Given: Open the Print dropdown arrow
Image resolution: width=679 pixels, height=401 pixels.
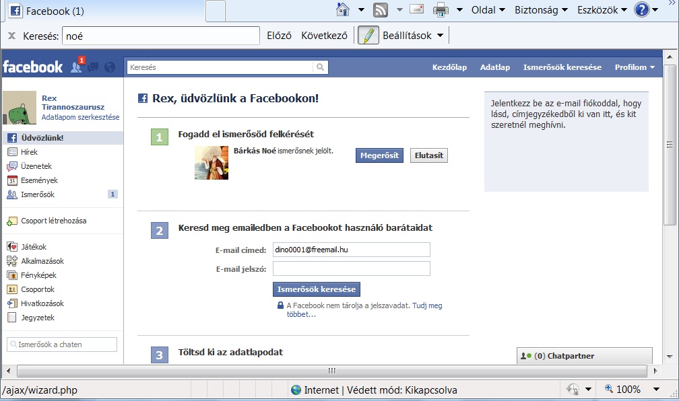Looking at the screenshot, I should coord(459,10).
